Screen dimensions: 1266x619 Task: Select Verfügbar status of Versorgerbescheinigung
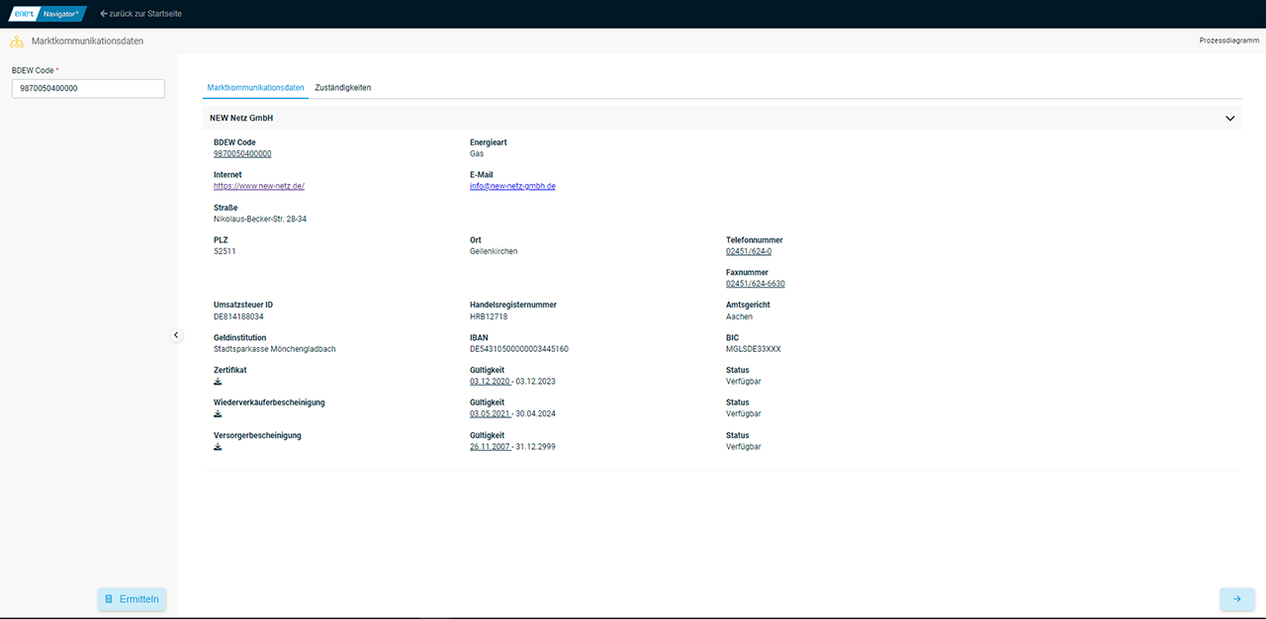pyautogui.click(x=744, y=447)
